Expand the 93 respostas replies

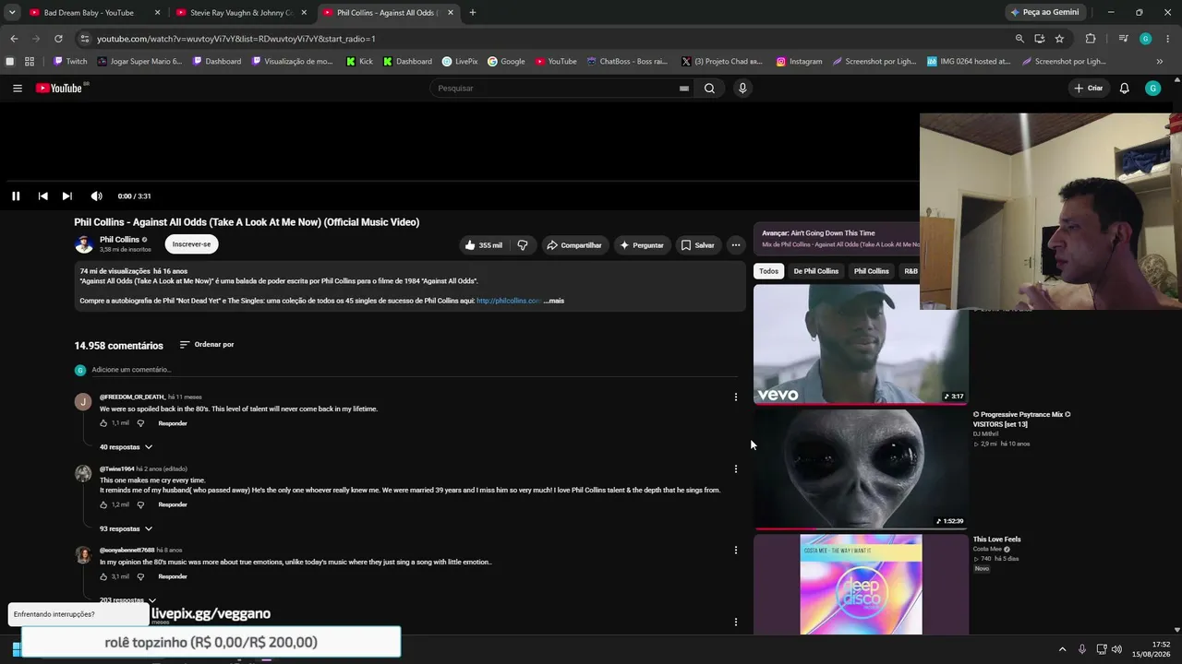pos(127,529)
